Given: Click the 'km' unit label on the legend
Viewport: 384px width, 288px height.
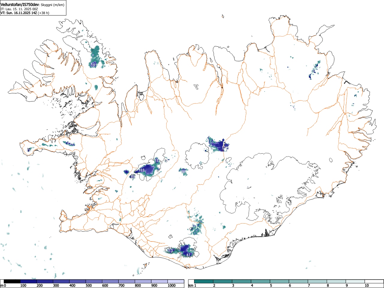Looking at the screenshot, I should click(190, 286).
